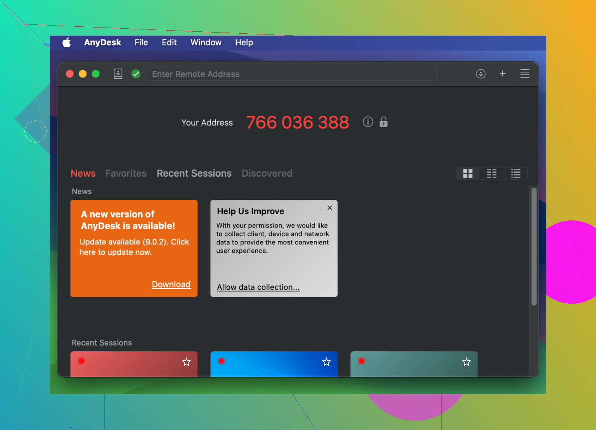Open the Apple menu
This screenshot has width=596, height=430.
coord(67,43)
